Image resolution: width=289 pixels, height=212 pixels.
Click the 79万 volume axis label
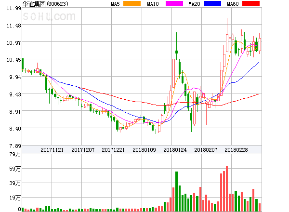coord(15,154)
